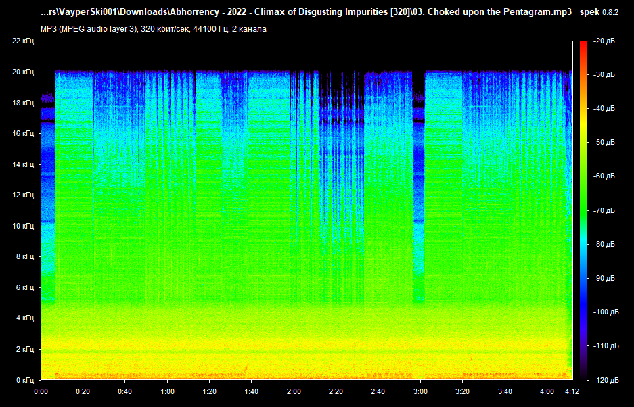Click the 10 кГц frequency label
The image size is (634, 407).
point(23,226)
